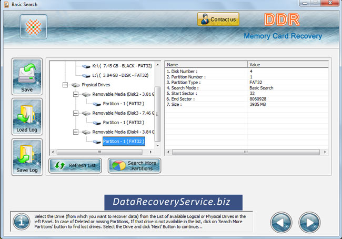Click the Basic Search mode value

(261, 88)
